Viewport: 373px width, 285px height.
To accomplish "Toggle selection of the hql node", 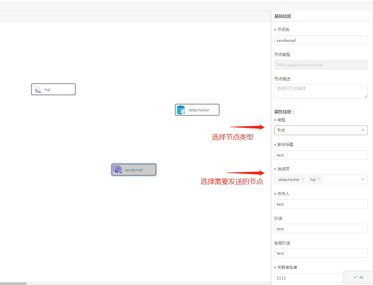I will click(x=53, y=89).
